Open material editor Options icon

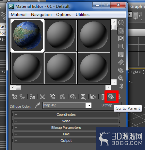[x=121, y=70]
